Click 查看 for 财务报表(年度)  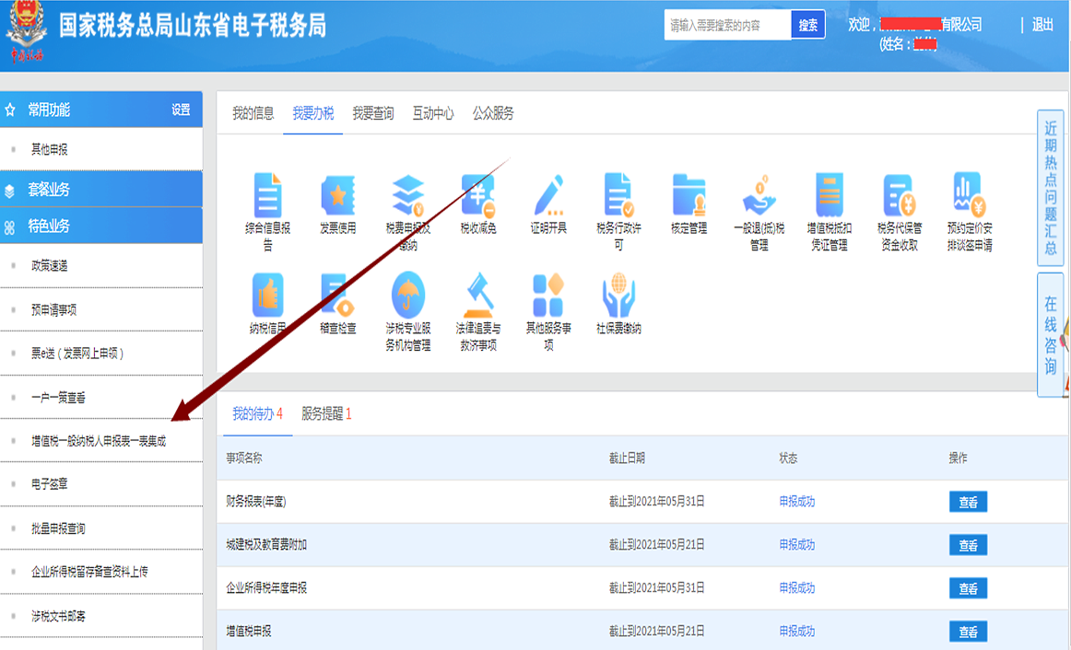(x=968, y=502)
